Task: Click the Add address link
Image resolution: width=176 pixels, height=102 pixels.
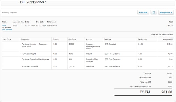Action: pyautogui.click(x=7, y=30)
